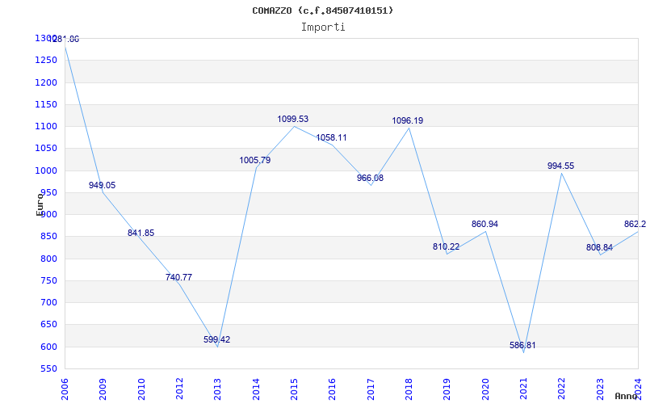Click the 750 y-axis tick label
This screenshot has width=646, height=404.
click(48, 280)
